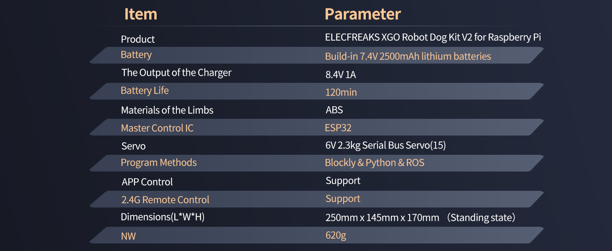612x251 pixels.
Task: Click the 7.4V 2500mAh lithium batteries value
Action: pyautogui.click(x=408, y=56)
